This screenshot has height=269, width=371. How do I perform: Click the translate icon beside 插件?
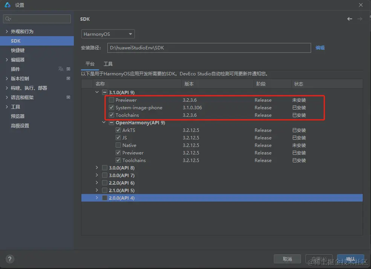[x=61, y=69]
